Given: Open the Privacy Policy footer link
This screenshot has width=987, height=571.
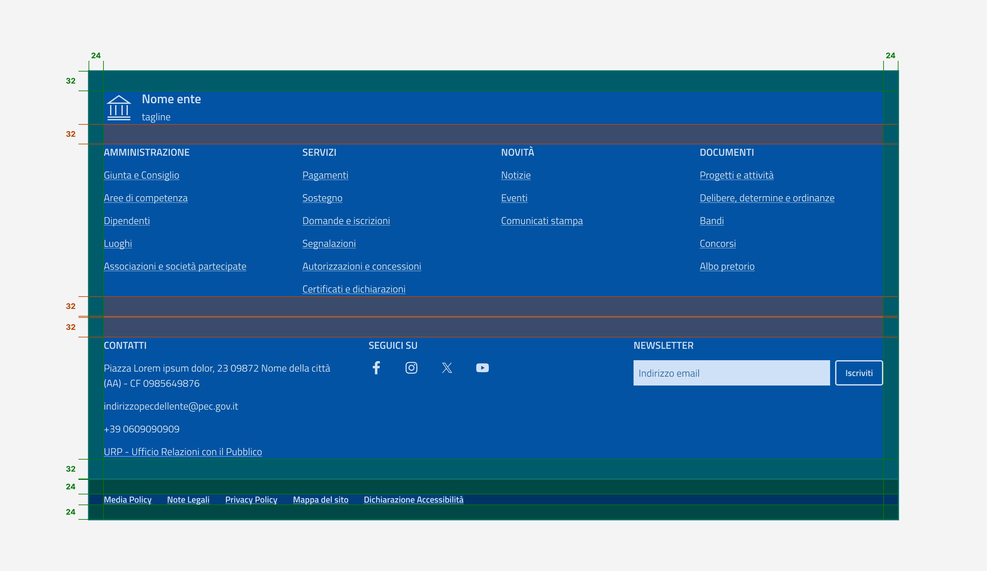Looking at the screenshot, I should point(251,500).
